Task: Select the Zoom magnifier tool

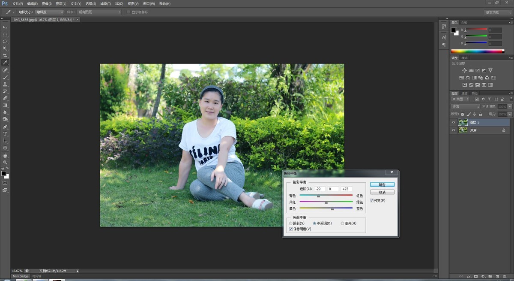Action: point(5,163)
